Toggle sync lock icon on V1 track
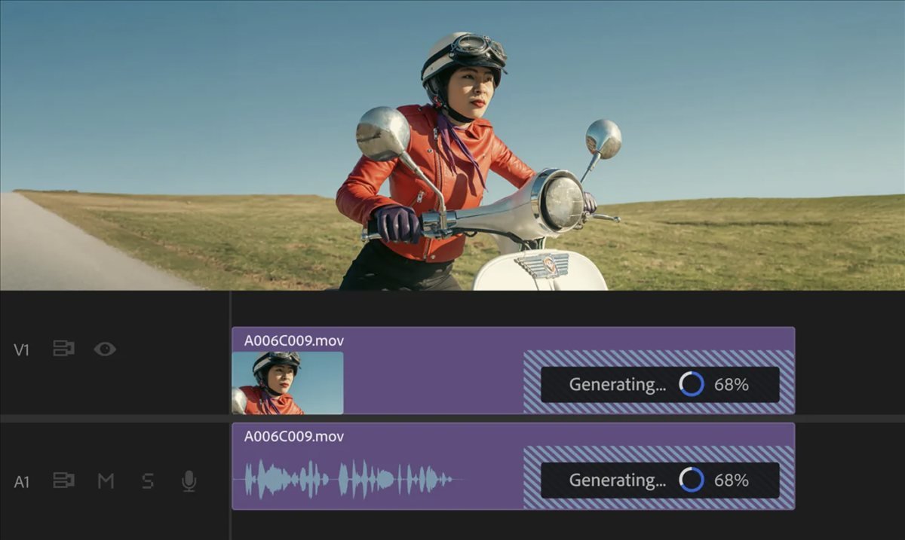 click(x=63, y=349)
